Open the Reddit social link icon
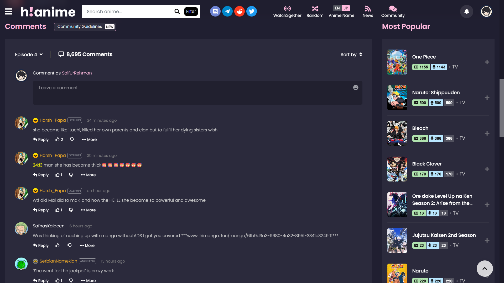Viewport: 504px width, 283px height. tap(239, 12)
